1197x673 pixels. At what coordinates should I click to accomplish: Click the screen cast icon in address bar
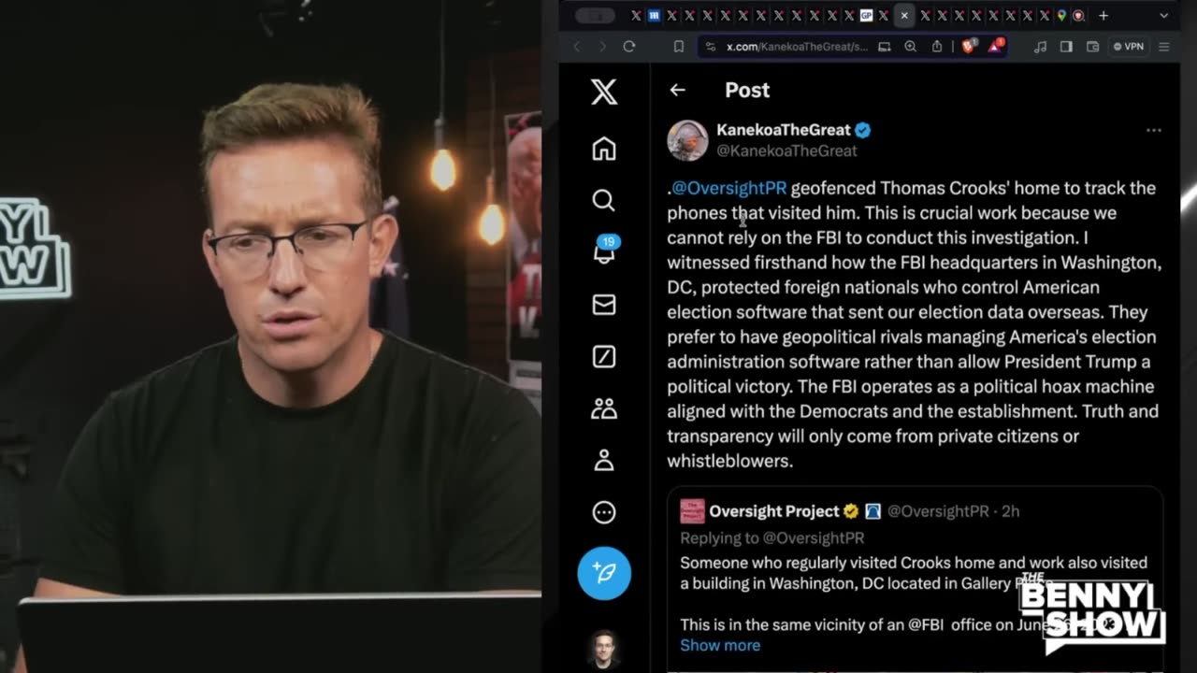884,46
